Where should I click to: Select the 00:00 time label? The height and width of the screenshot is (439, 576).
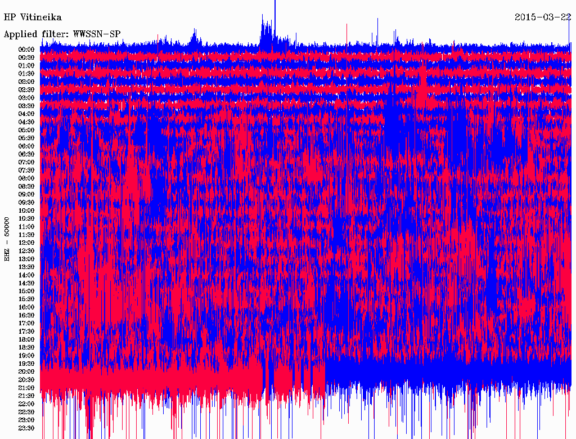26,50
